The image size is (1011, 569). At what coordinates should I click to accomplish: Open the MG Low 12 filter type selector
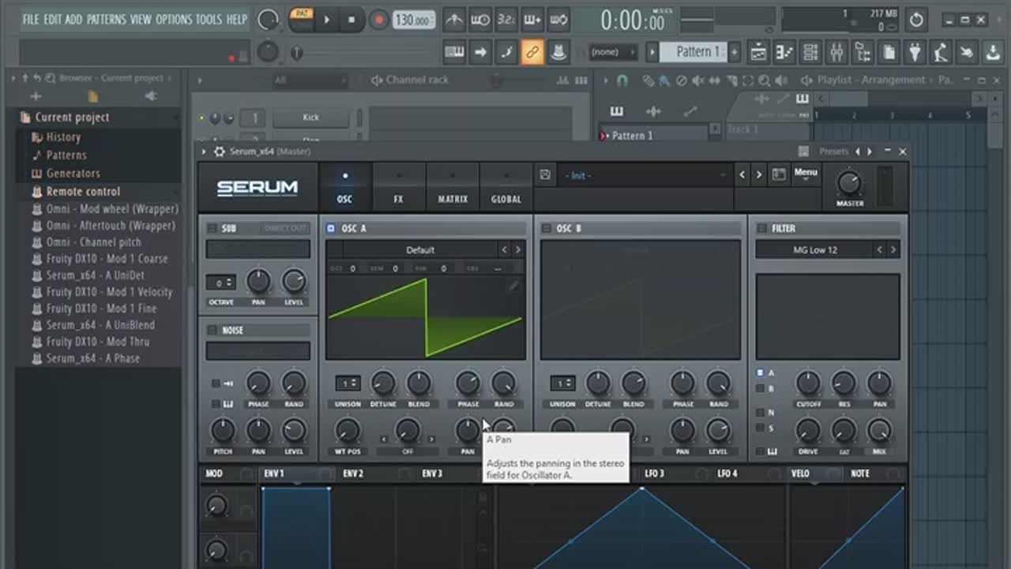[x=815, y=250]
